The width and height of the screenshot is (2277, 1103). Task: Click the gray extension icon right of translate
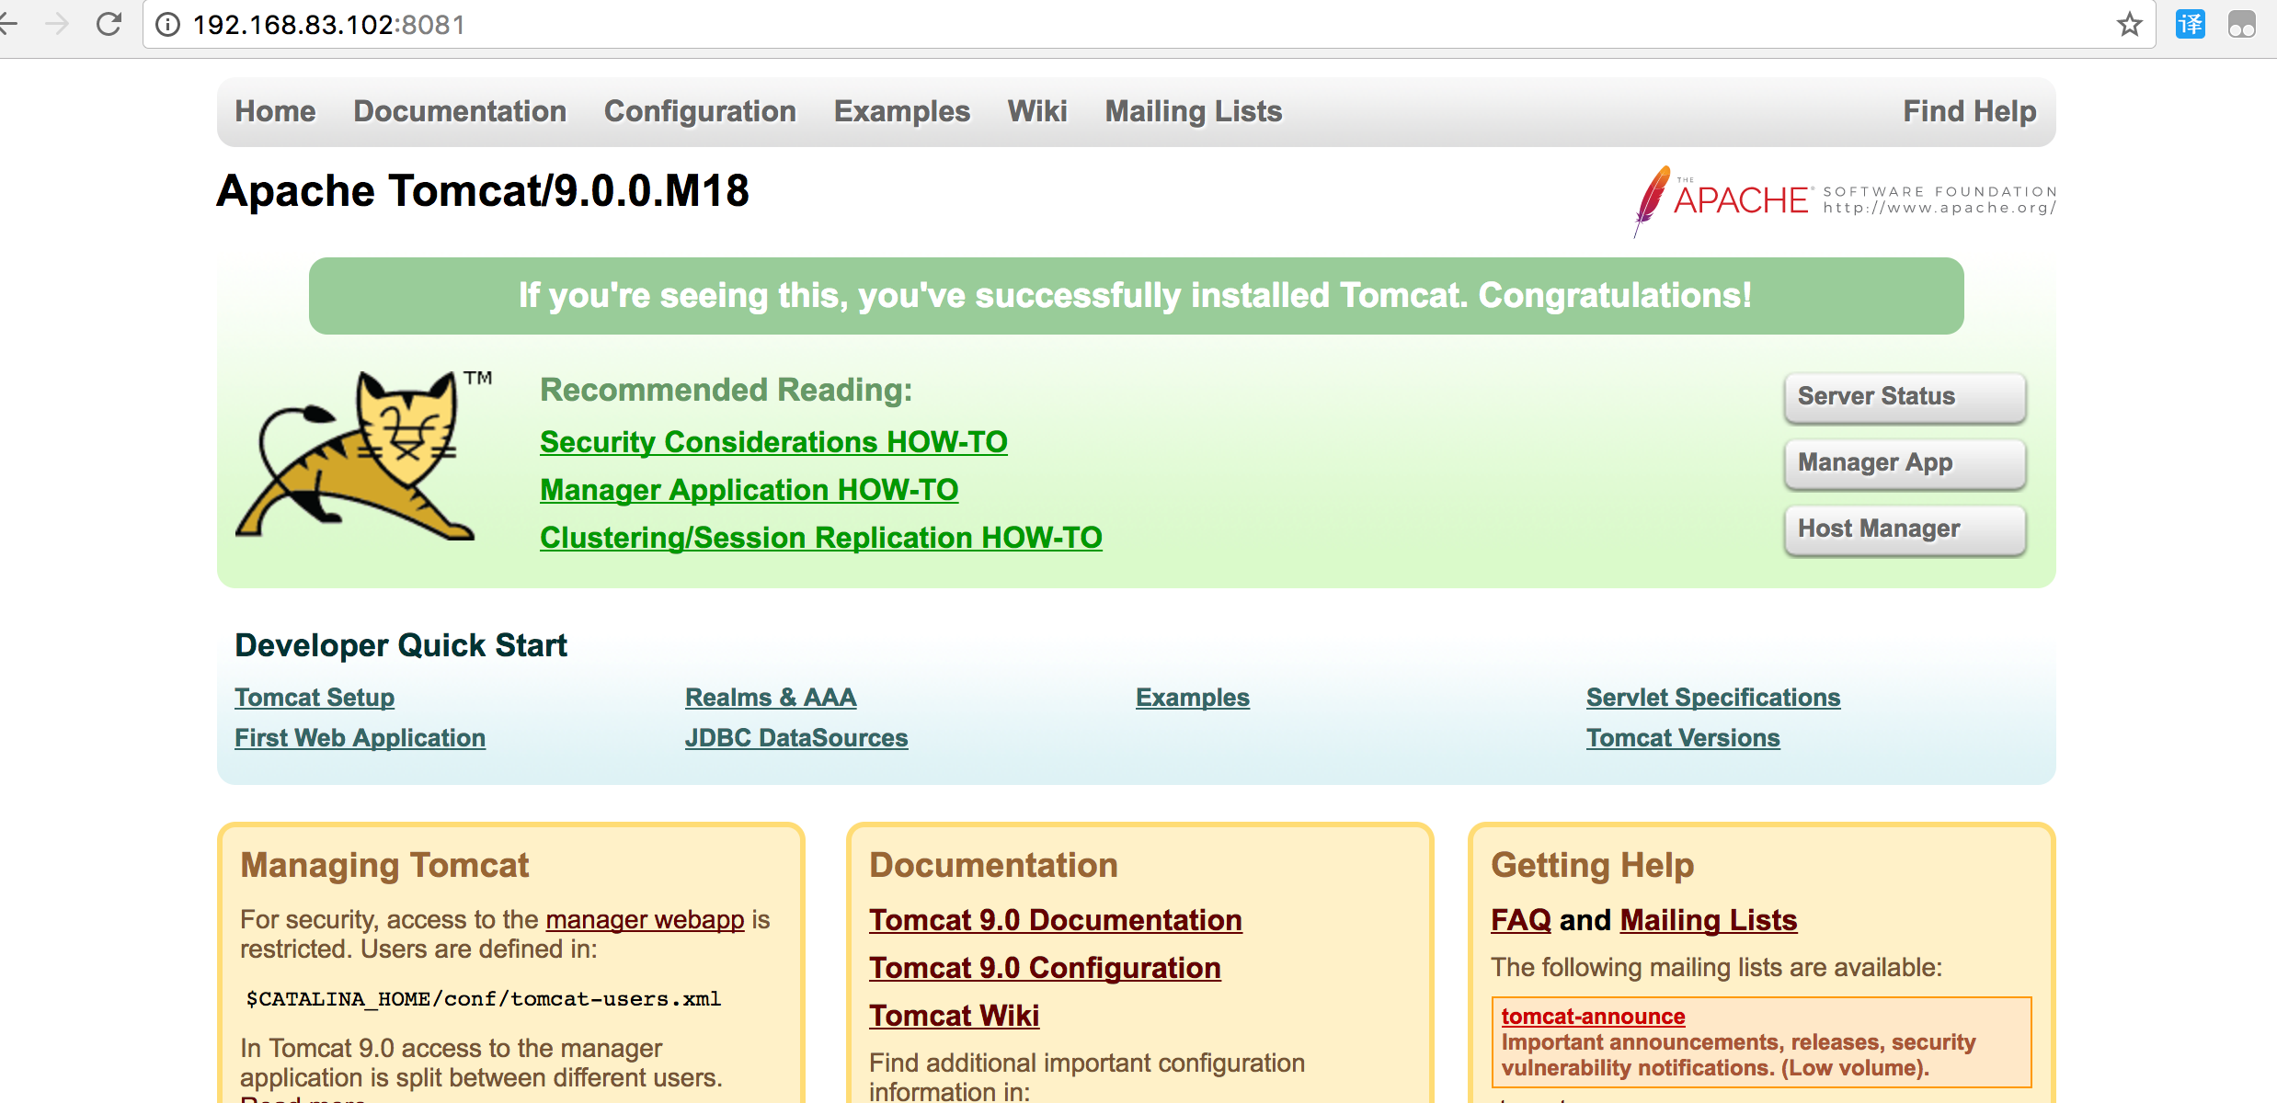pos(2242,24)
